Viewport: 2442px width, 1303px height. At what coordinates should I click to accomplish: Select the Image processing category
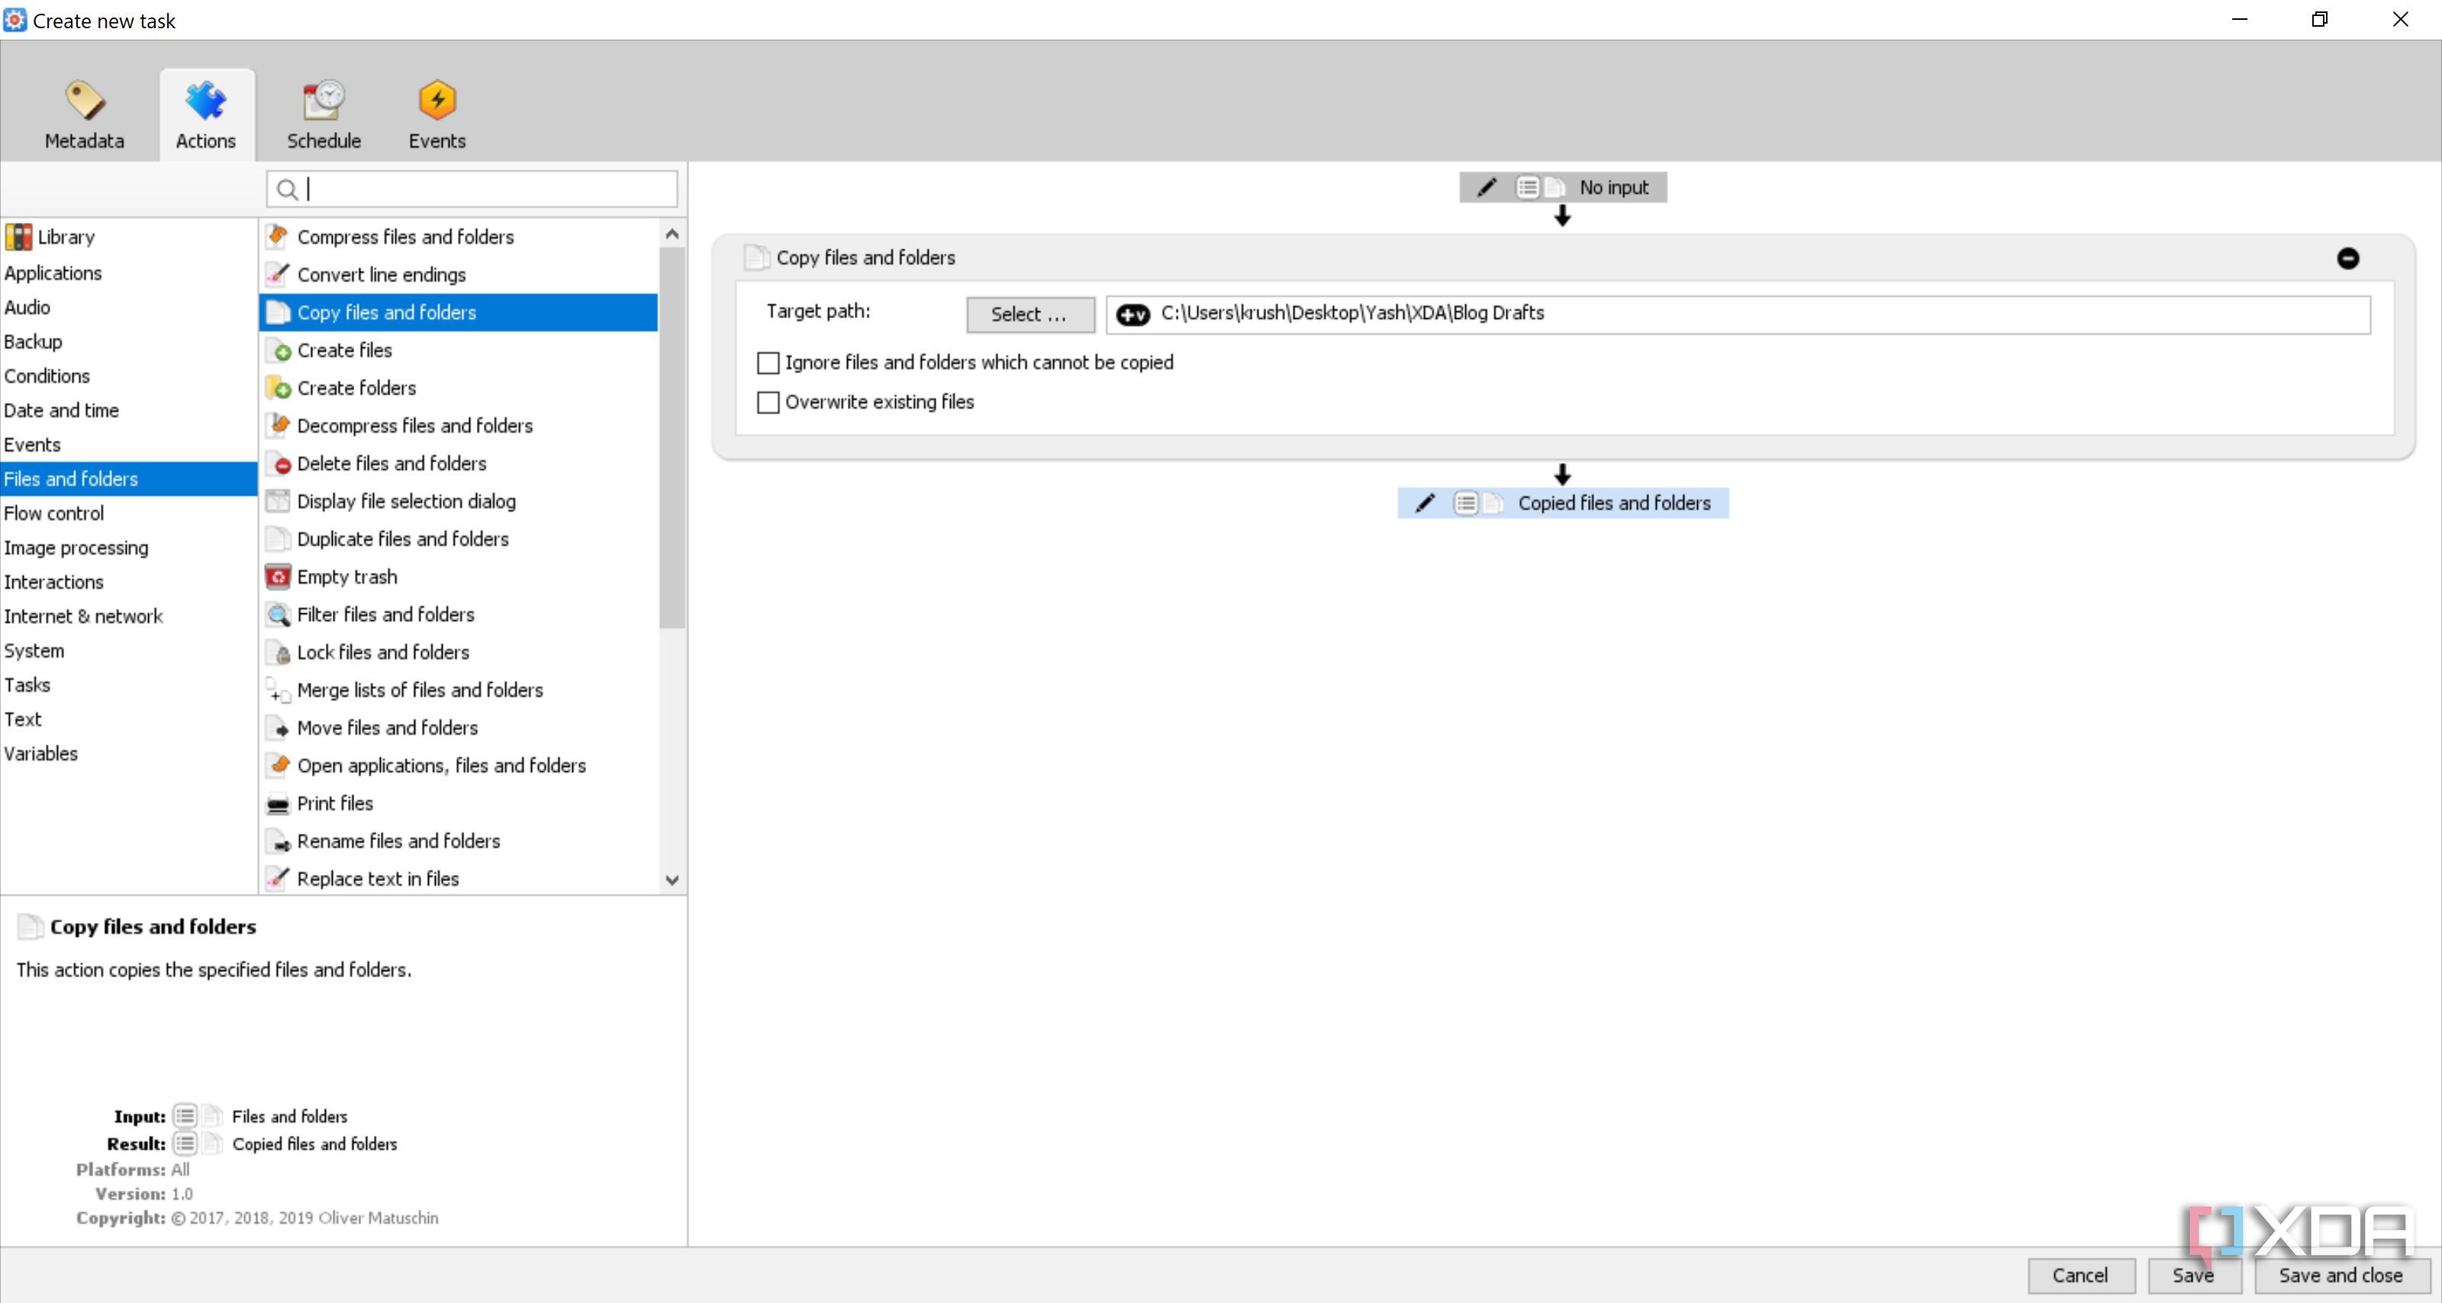pyautogui.click(x=76, y=548)
